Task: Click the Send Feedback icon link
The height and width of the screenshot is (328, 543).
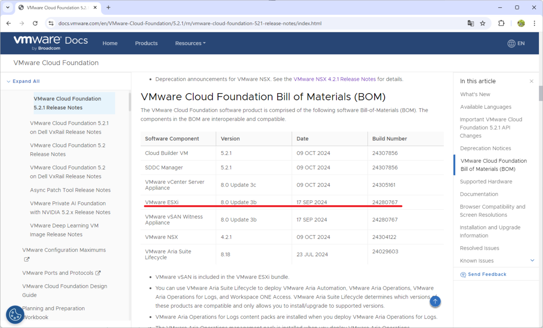Action: click(483, 274)
